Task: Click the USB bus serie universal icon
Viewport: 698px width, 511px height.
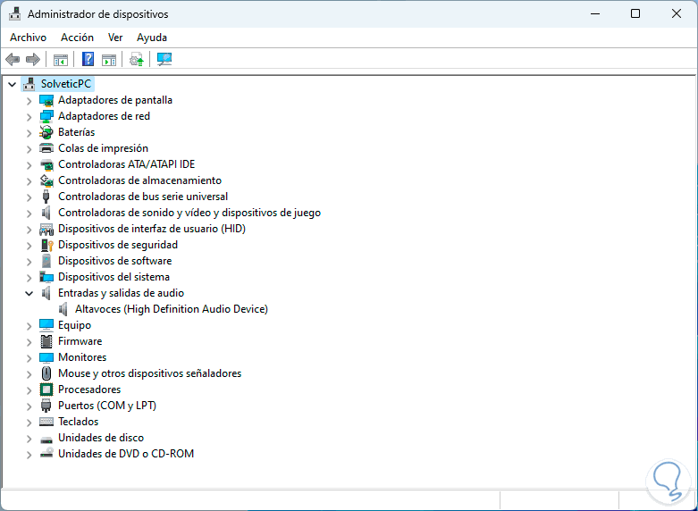Action: (x=46, y=197)
